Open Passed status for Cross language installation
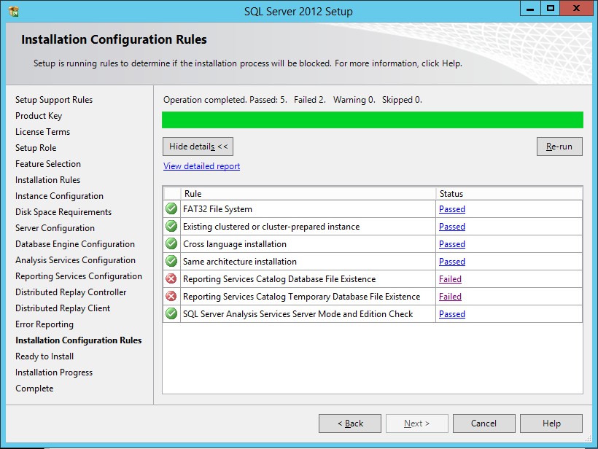This screenshot has height=449, width=598. pyautogui.click(x=452, y=244)
